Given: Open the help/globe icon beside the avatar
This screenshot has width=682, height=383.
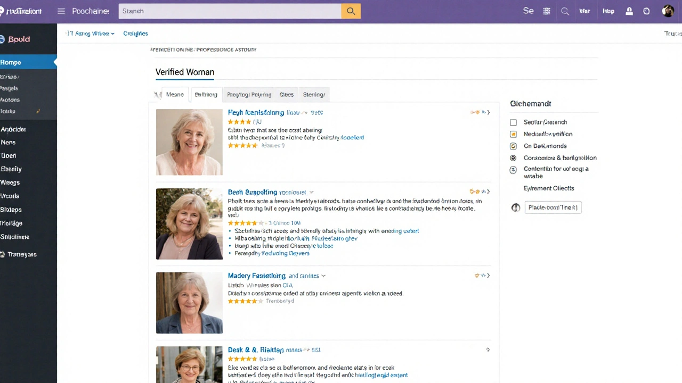Looking at the screenshot, I should 646,11.
